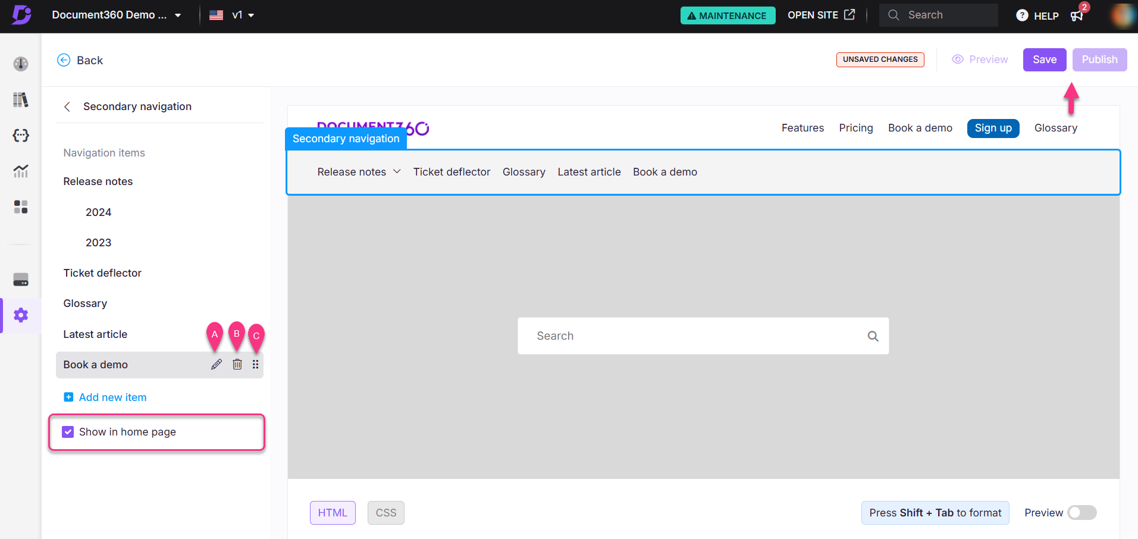Click Book a demo in the header preview

pyautogui.click(x=920, y=128)
